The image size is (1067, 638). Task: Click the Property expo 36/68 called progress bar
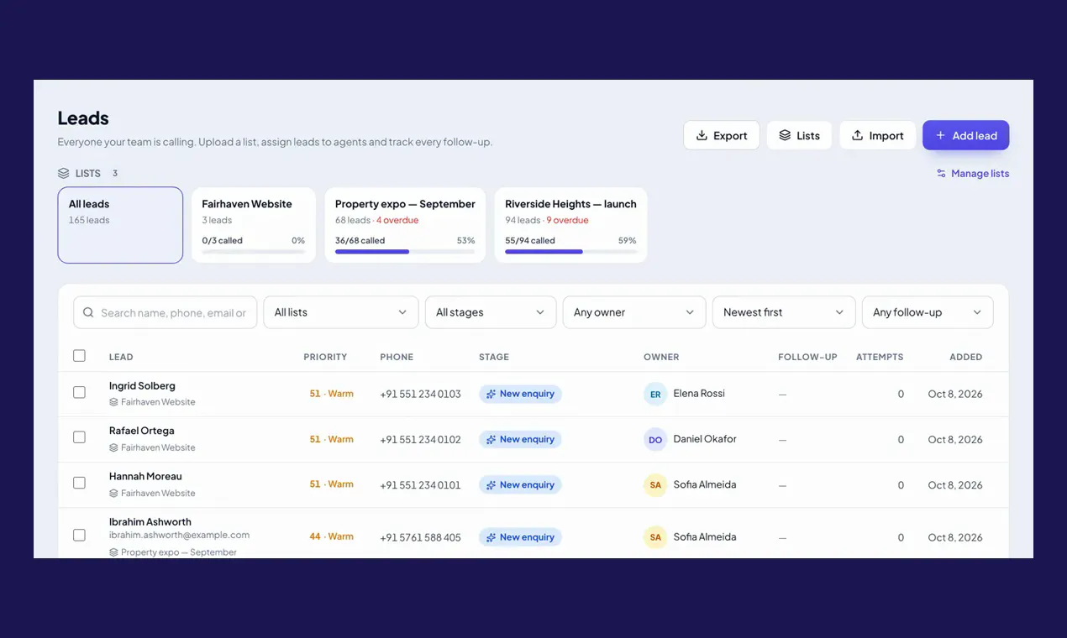click(405, 252)
